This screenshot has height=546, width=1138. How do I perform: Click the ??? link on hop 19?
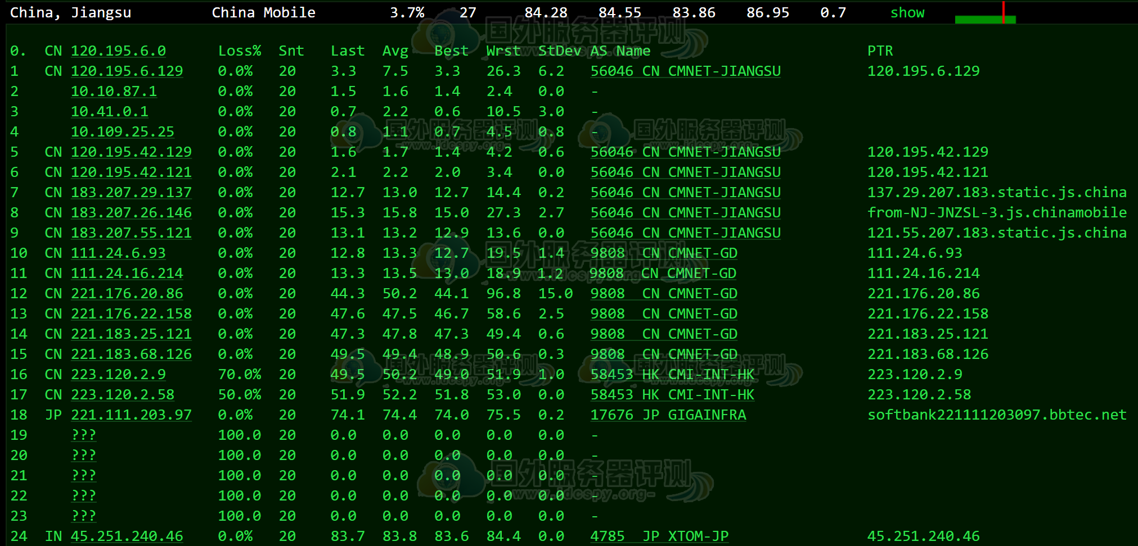(x=84, y=435)
